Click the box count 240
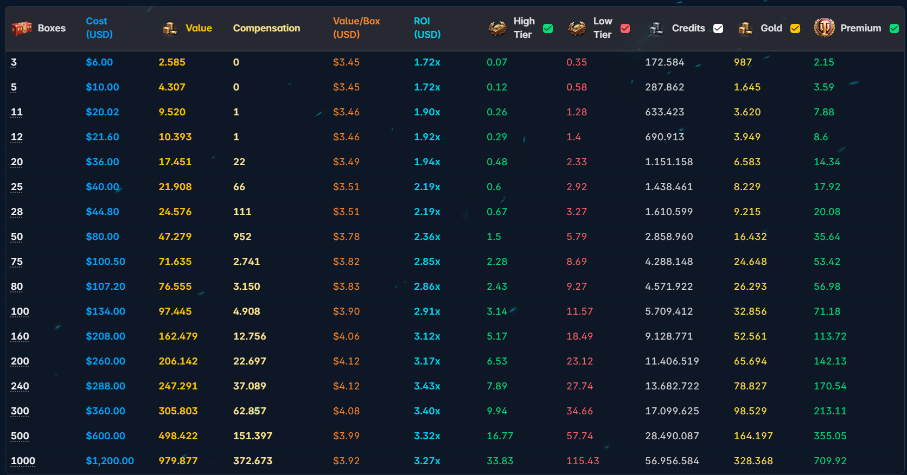907x475 pixels. pyautogui.click(x=20, y=386)
